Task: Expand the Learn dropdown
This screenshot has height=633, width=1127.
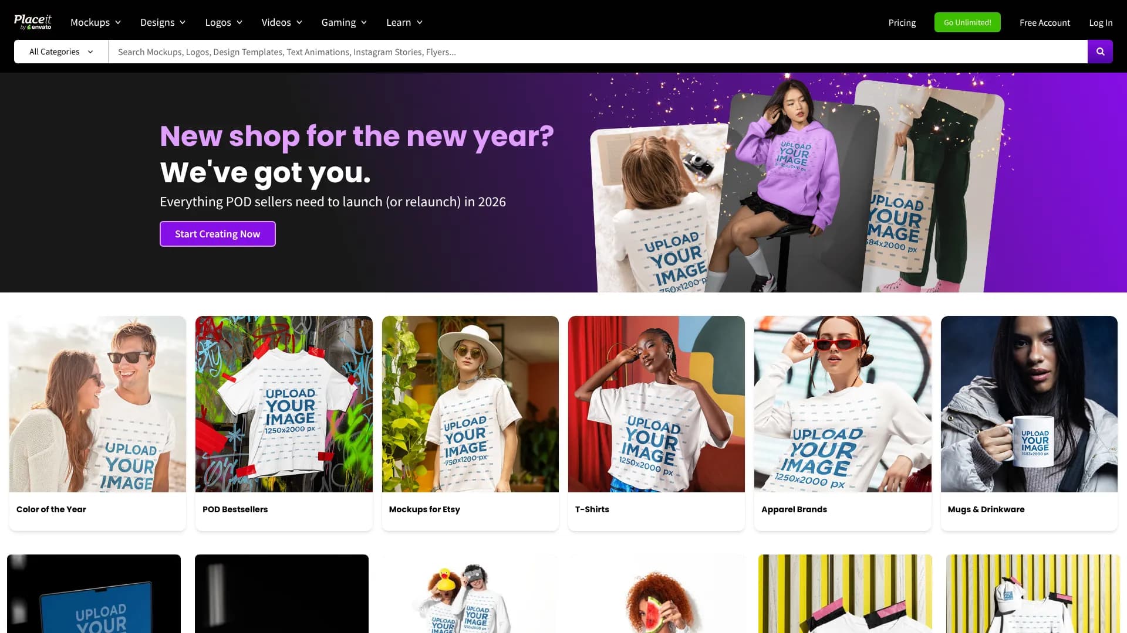Action: coord(404,22)
